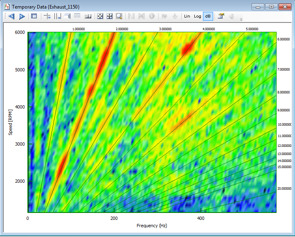295x237 pixels.
Task: Click the autoscale all axes icon
Action: click(99, 16)
